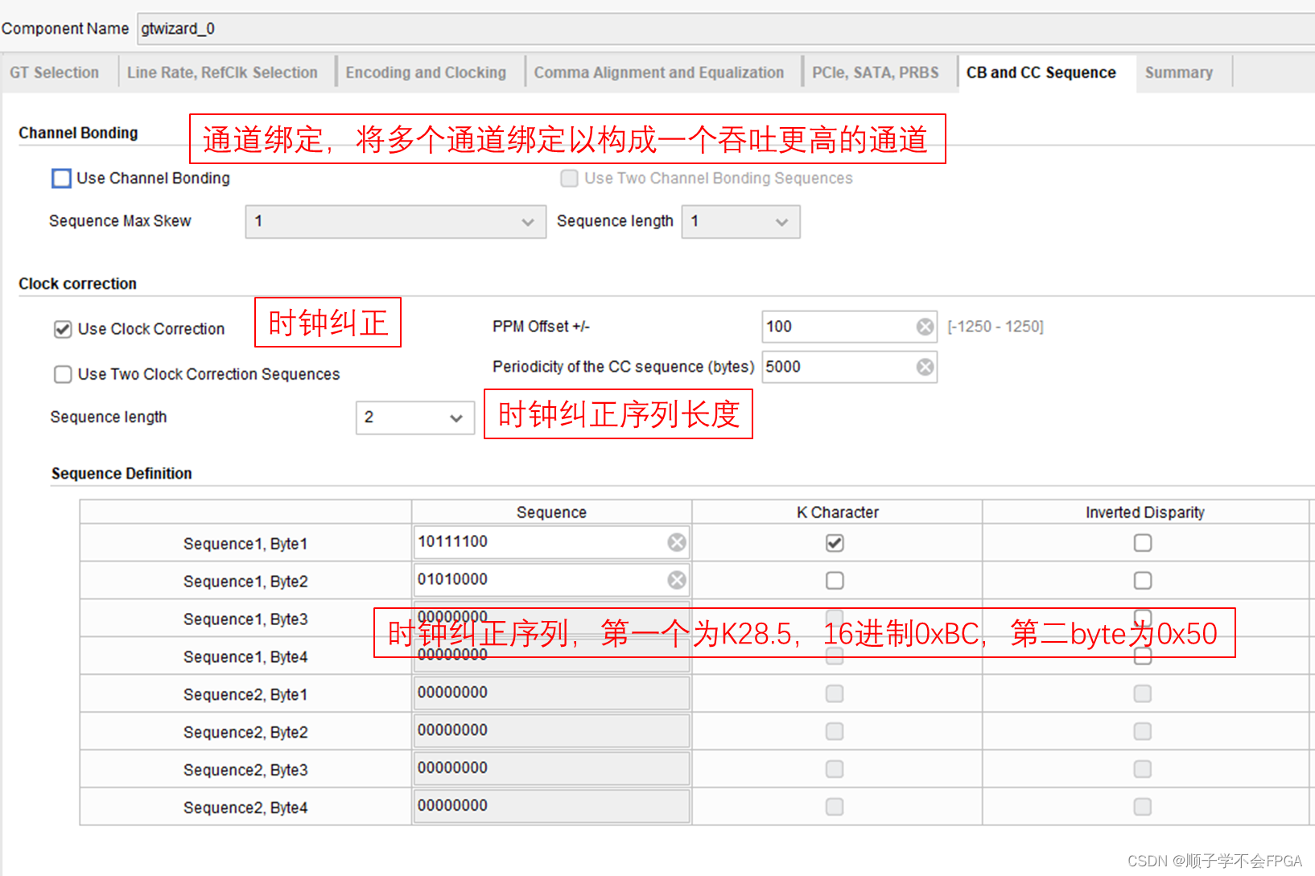Clear the Sequence1 Byte2 sequence value
1315x876 pixels.
[677, 580]
